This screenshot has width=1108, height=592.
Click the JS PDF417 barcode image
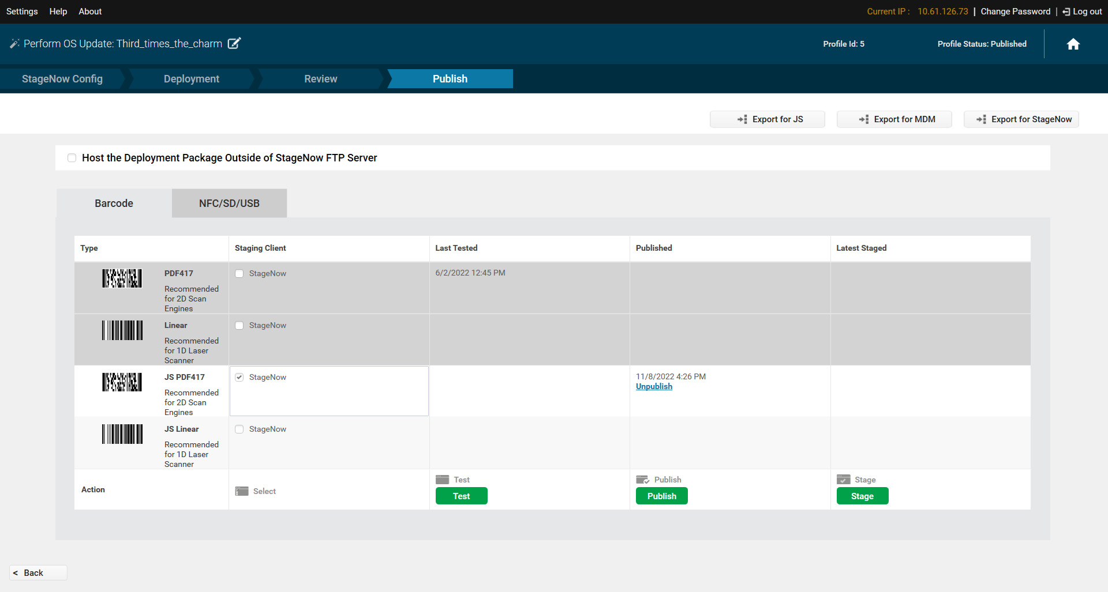tap(122, 382)
